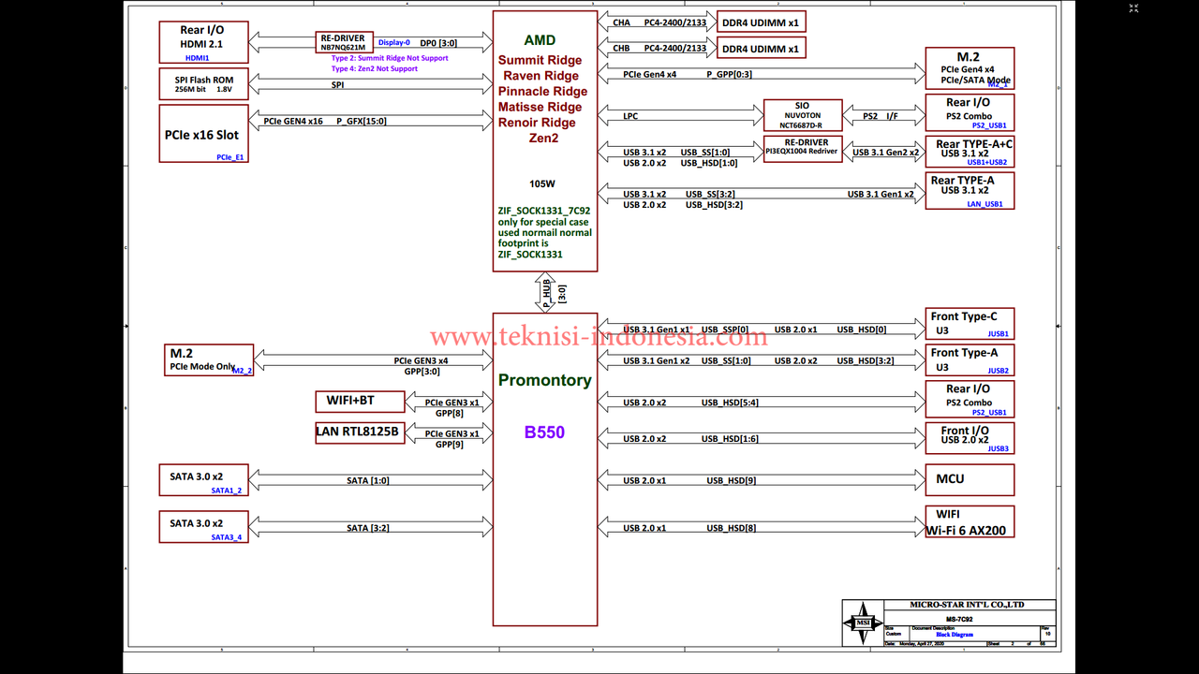This screenshot has height=674, width=1199.
Task: Select the GPP[9] label
Action: [450, 445]
